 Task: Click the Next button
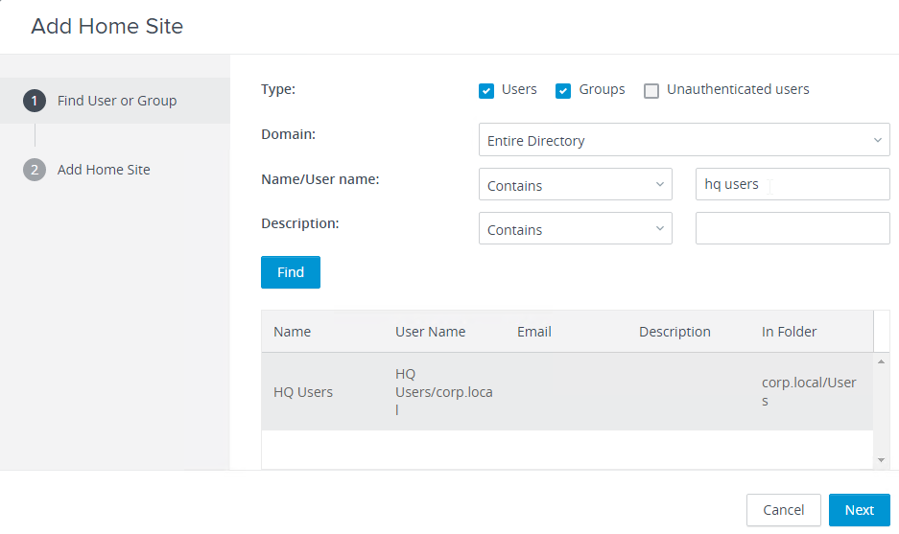(860, 510)
